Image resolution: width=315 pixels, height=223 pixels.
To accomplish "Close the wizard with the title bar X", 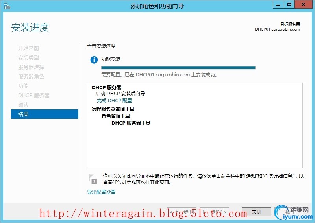I will 303,5.
